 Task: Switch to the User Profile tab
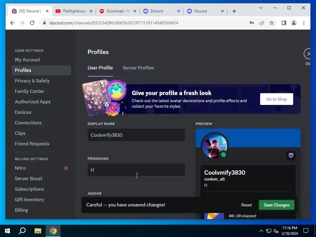[x=100, y=68]
